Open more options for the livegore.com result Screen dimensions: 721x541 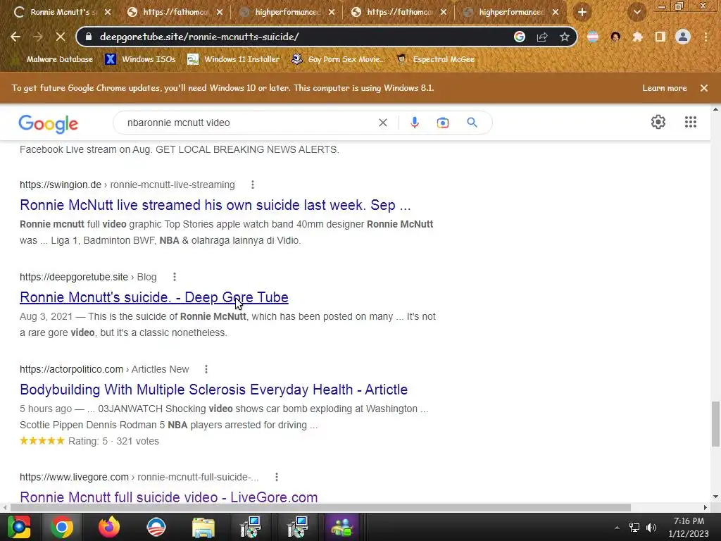(276, 477)
